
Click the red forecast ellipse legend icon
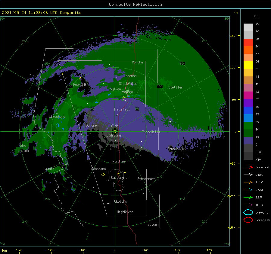coord(248,220)
